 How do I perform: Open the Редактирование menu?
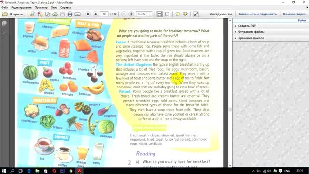tap(21, 8)
